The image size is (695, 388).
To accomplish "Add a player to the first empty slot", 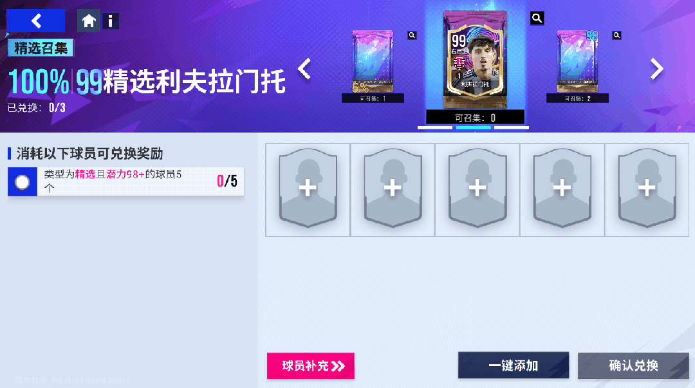I will 308,189.
